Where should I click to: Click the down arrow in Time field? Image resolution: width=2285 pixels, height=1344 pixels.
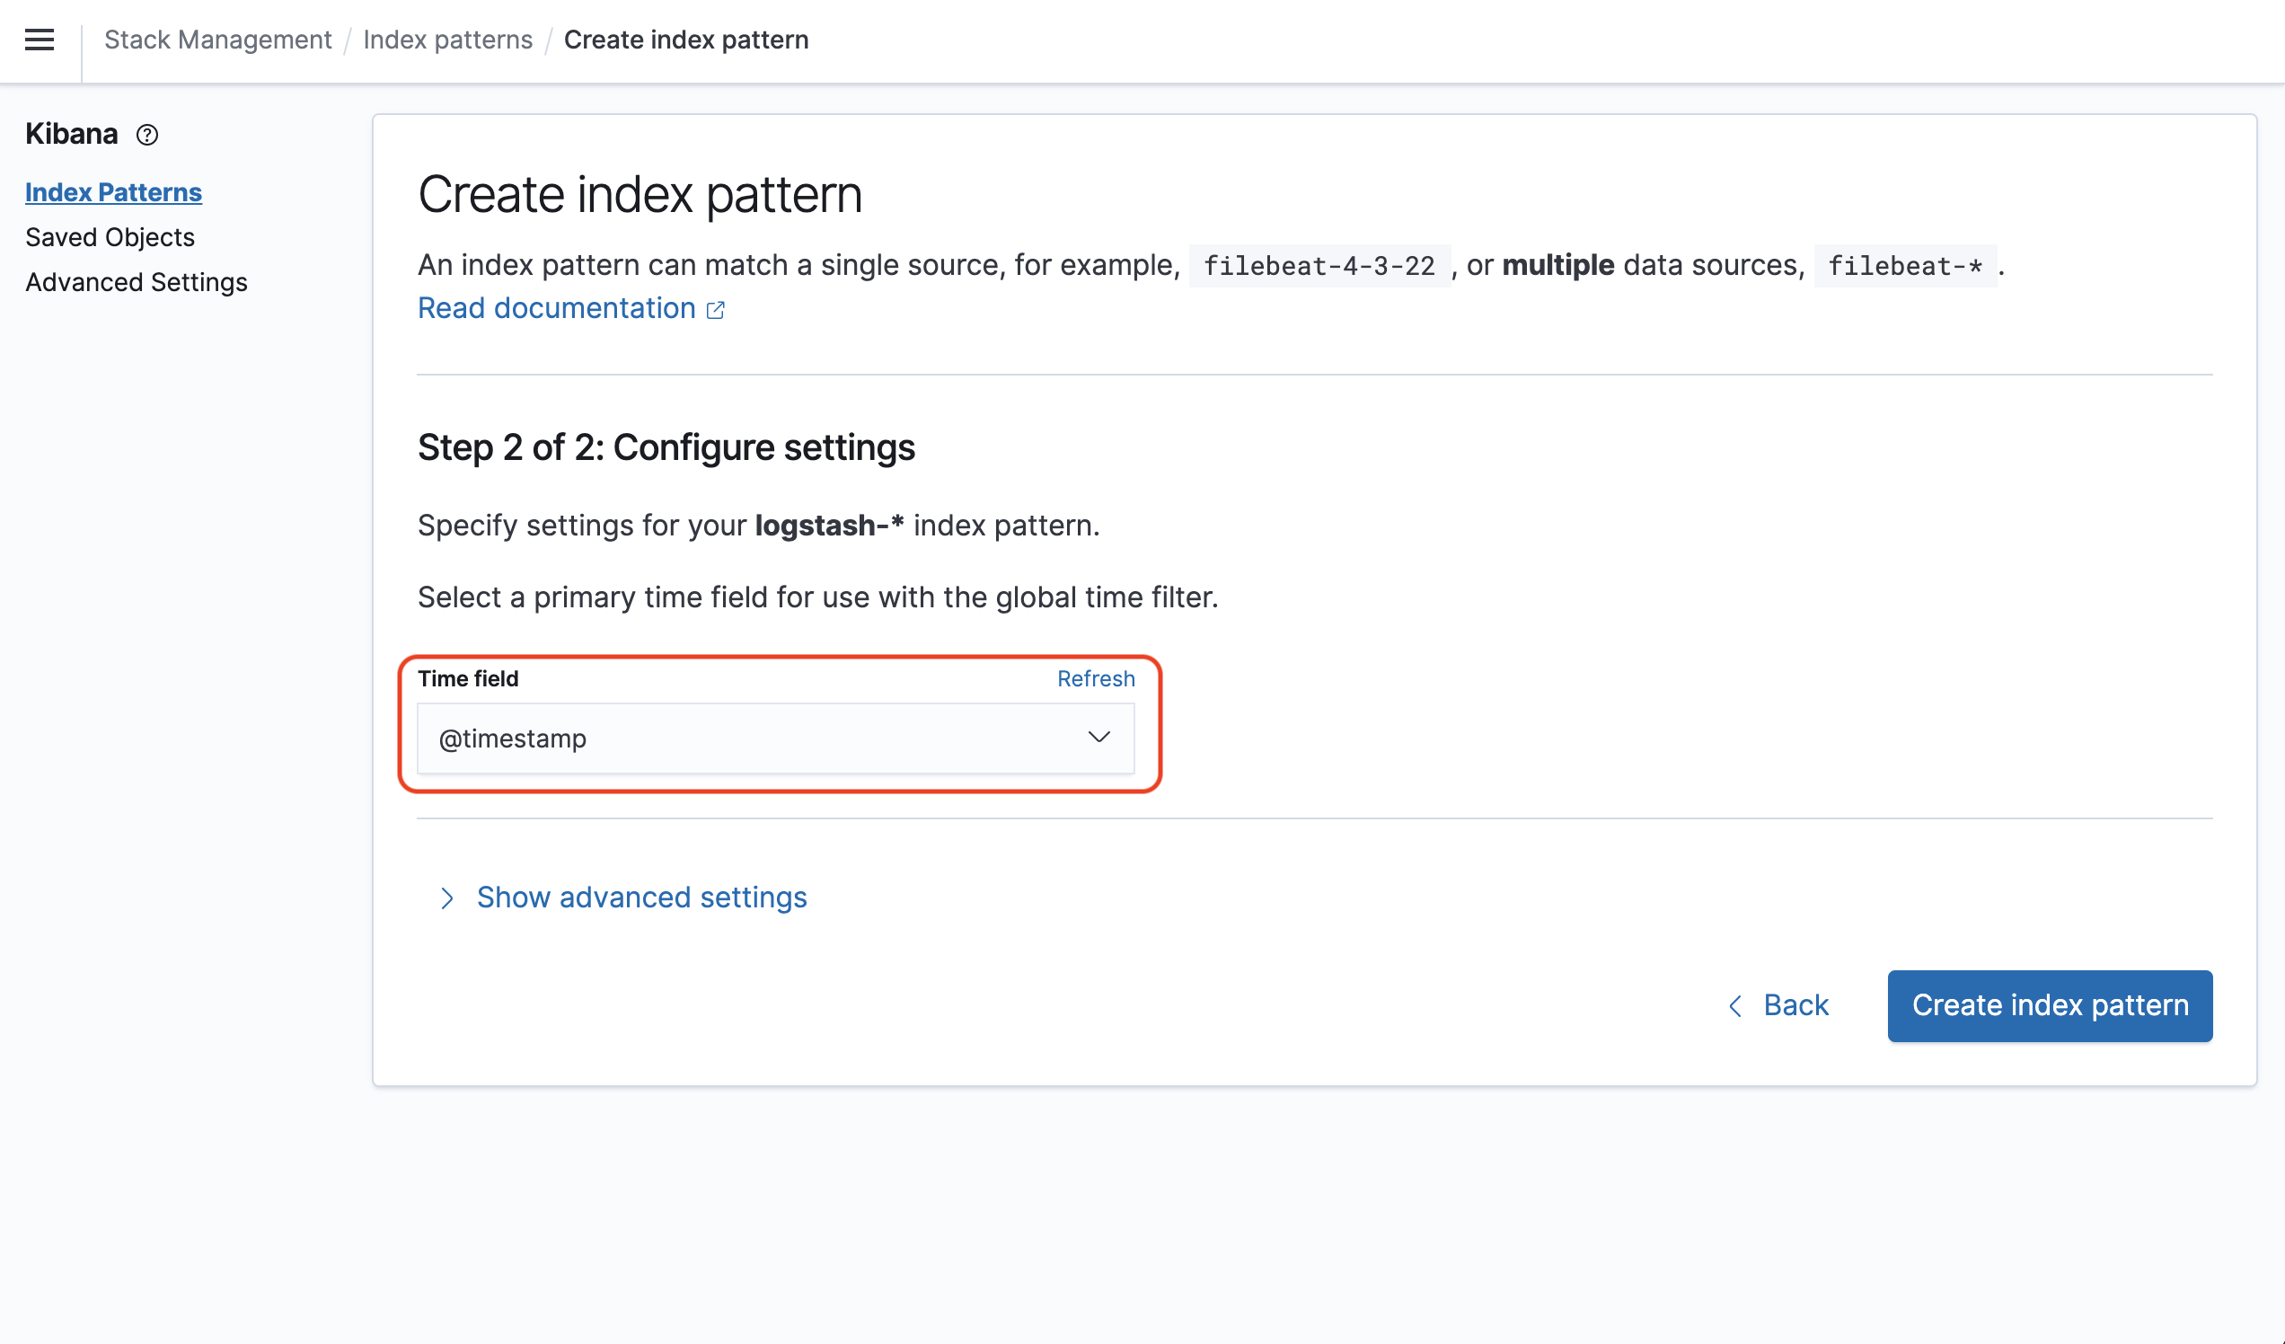point(1098,738)
